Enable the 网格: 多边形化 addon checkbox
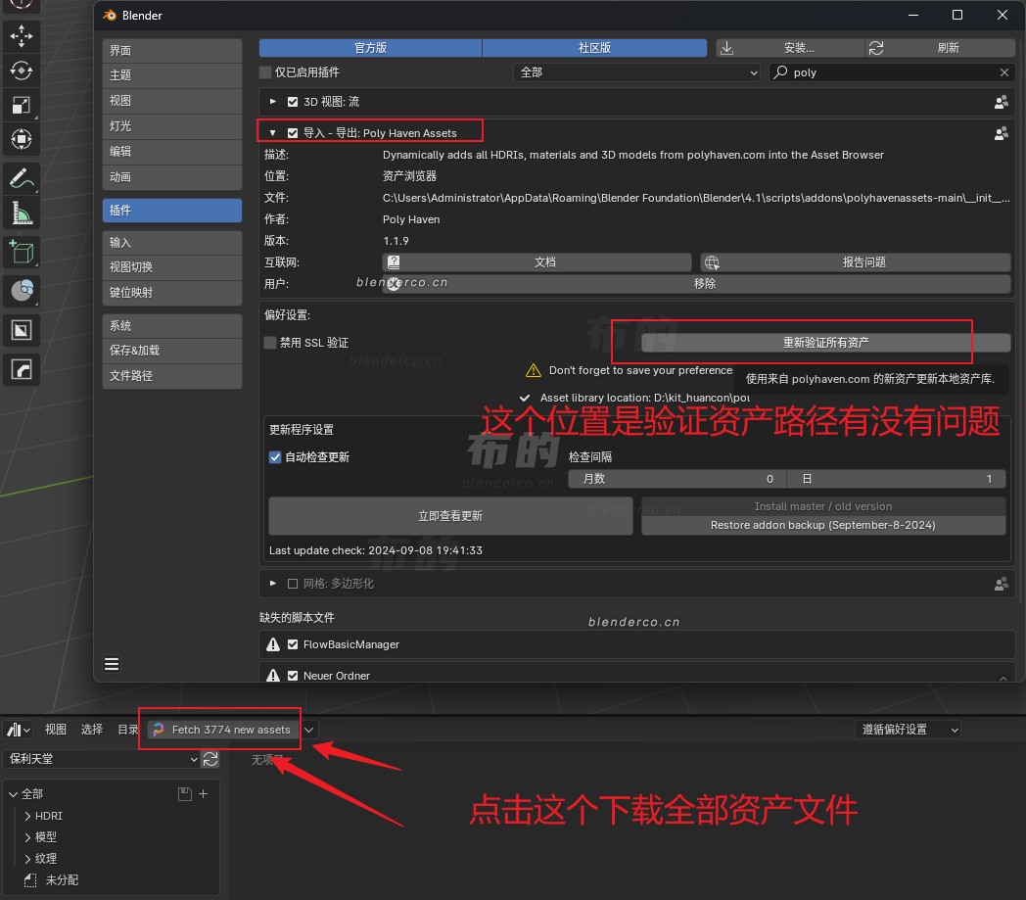Image resolution: width=1026 pixels, height=900 pixels. pos(293,584)
